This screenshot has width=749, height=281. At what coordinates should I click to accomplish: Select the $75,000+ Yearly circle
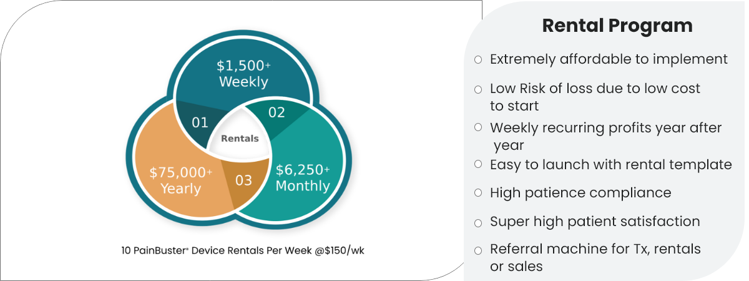click(180, 180)
